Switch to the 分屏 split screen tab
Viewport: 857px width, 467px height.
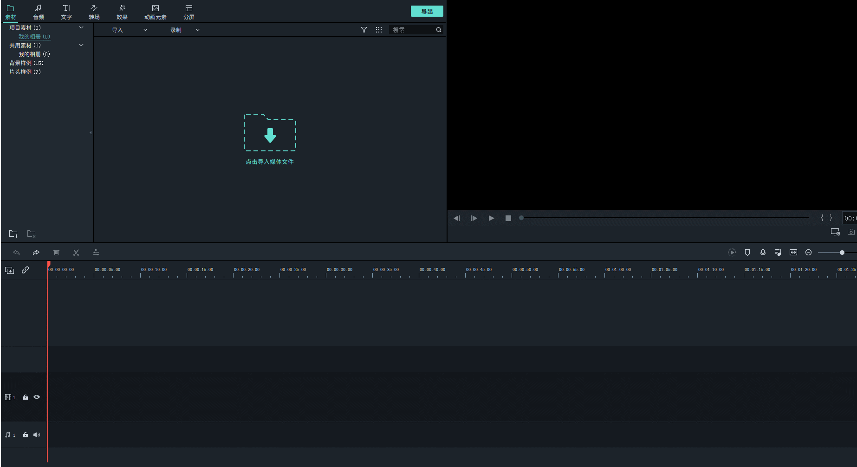189,12
